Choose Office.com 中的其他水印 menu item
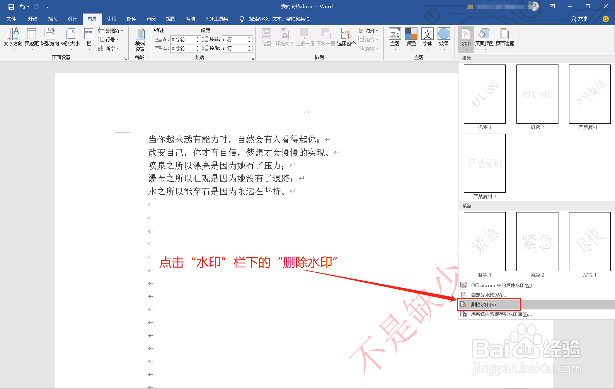 [x=537, y=285]
